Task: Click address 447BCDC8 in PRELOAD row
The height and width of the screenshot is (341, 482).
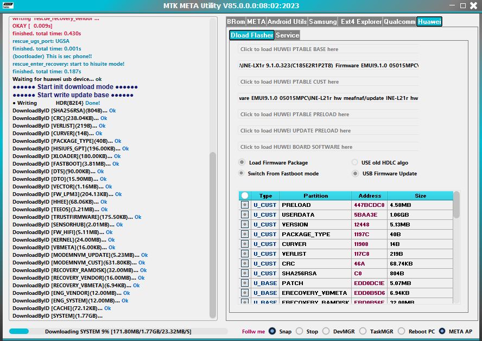Action: tap(370, 205)
